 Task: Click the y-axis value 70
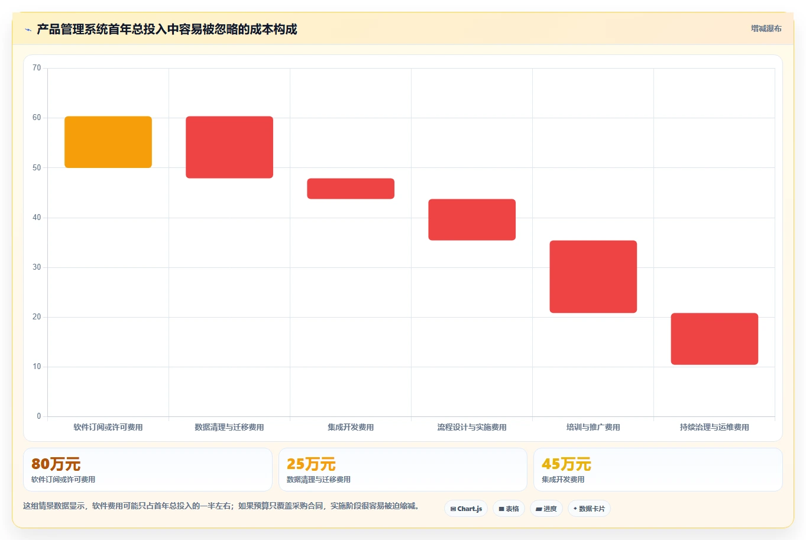[37, 68]
